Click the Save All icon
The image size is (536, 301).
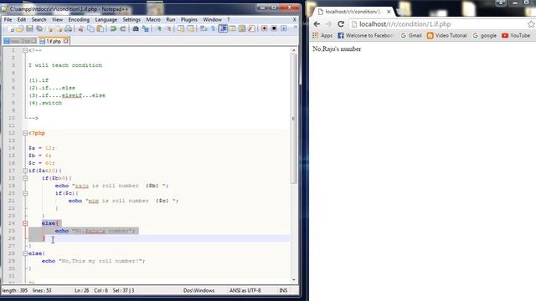click(x=39, y=29)
